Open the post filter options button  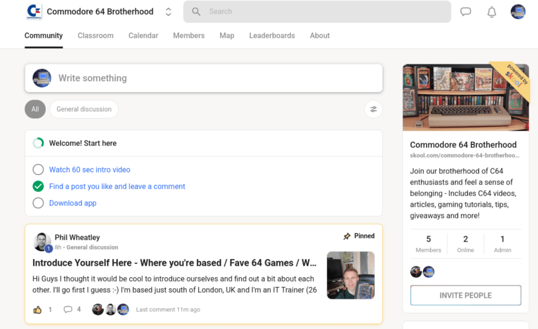(x=373, y=109)
